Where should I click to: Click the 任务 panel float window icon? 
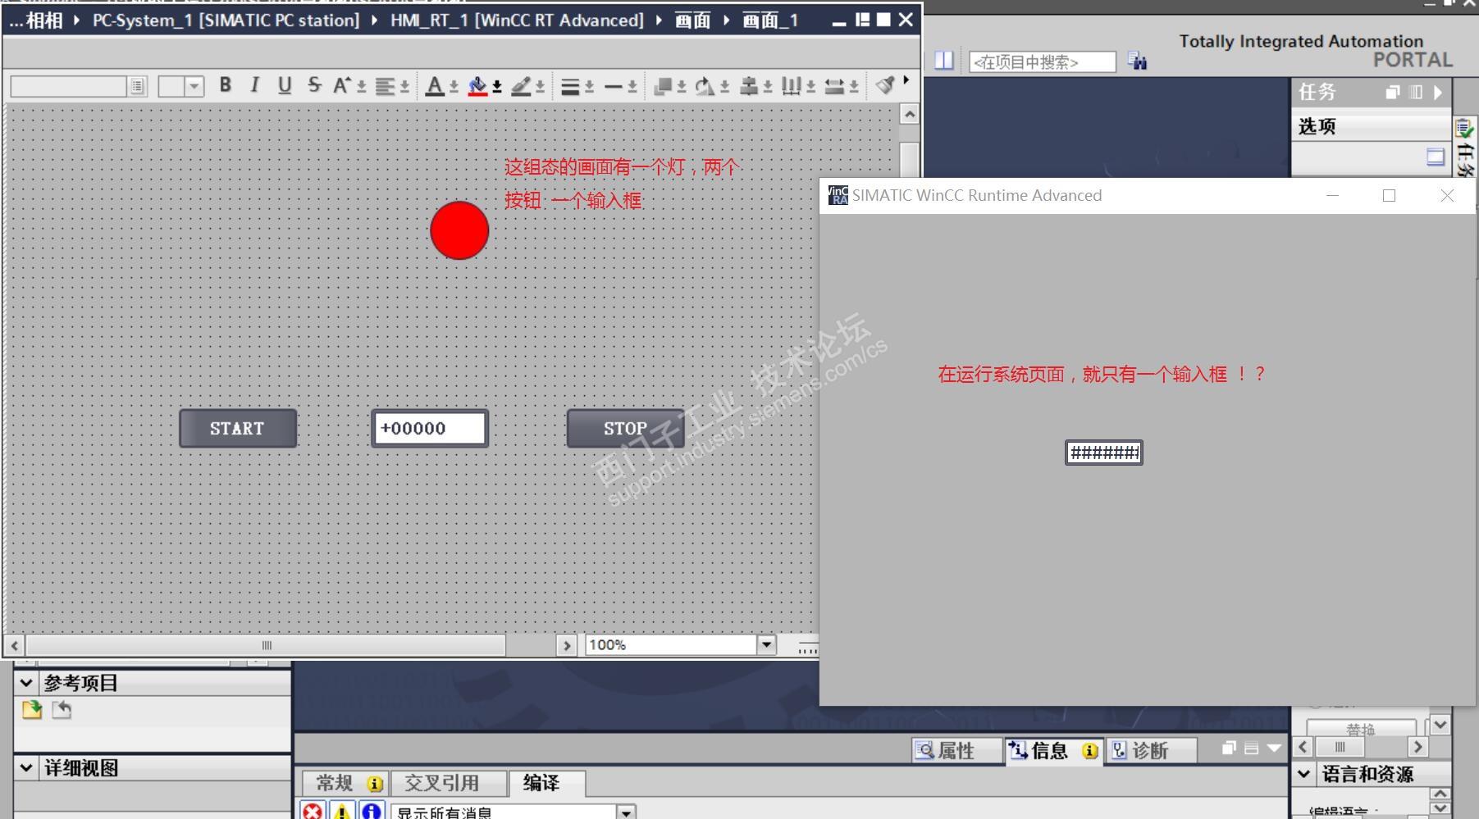[x=1392, y=93]
